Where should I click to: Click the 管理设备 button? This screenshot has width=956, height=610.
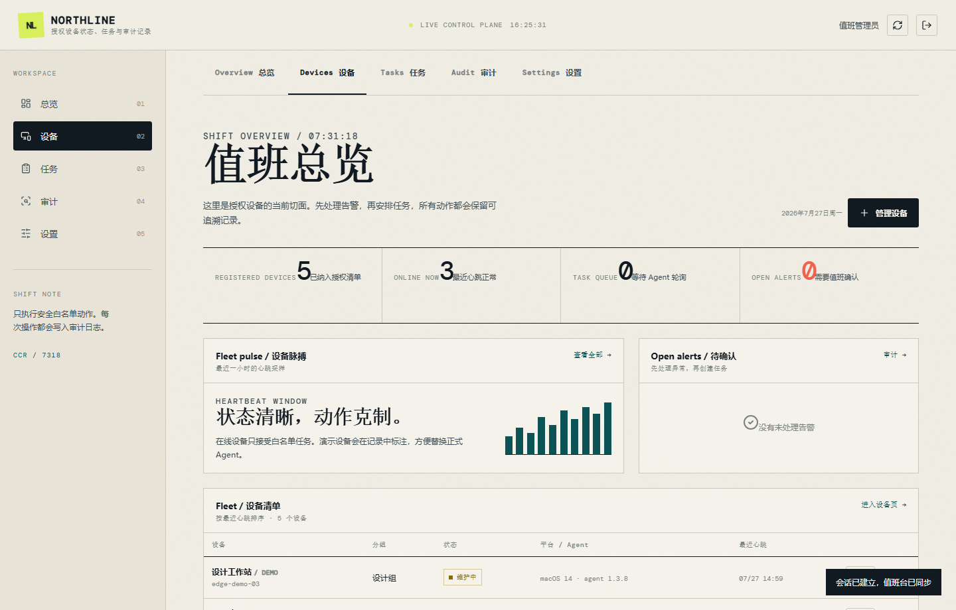pyautogui.click(x=883, y=213)
